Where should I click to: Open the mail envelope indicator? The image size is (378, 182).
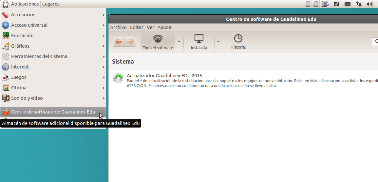348,4
